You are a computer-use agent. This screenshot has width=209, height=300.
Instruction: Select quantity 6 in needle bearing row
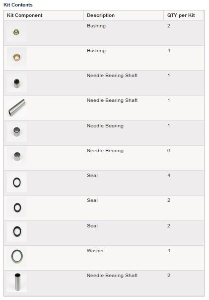click(x=169, y=151)
